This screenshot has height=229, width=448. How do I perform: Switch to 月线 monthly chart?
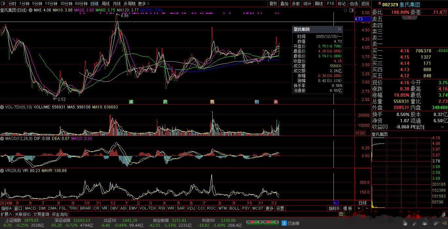pyautogui.click(x=117, y=4)
